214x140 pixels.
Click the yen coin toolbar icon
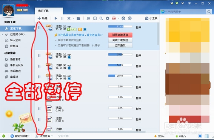click(x=130, y=18)
